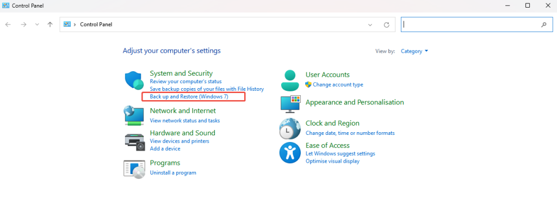Maximize the Control Panel window
Image resolution: width=557 pixels, height=223 pixels.
point(528,5)
